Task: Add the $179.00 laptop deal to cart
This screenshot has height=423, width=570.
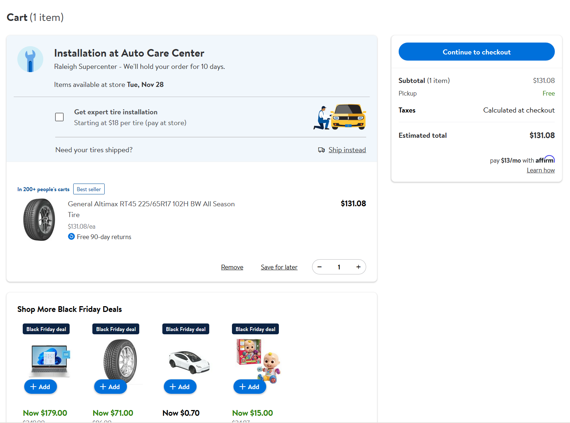Action: 40,387
